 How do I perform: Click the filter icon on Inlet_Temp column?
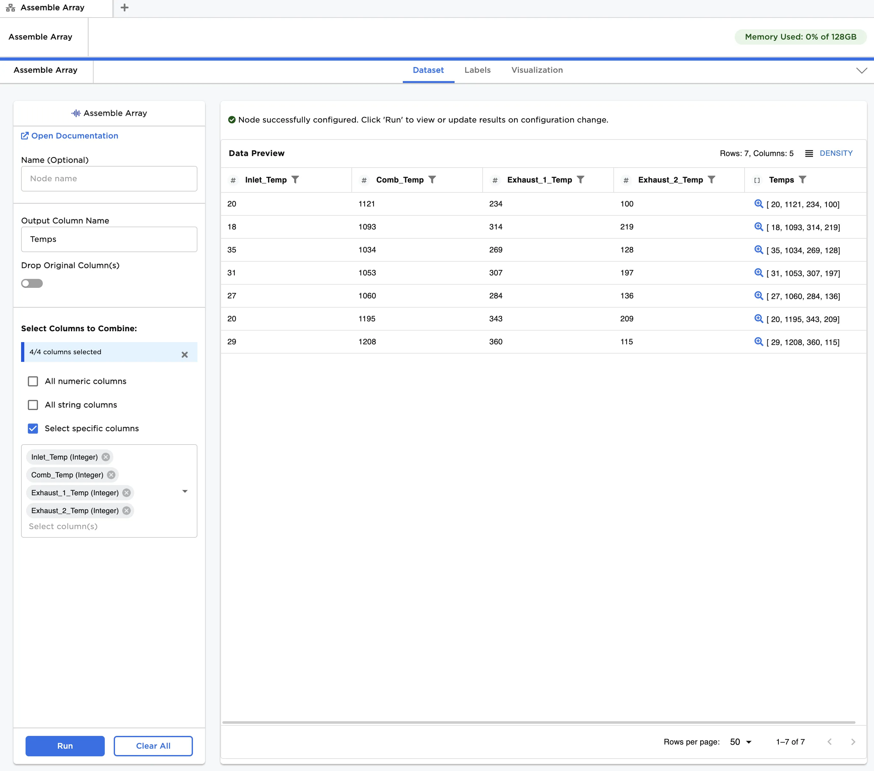coord(295,179)
